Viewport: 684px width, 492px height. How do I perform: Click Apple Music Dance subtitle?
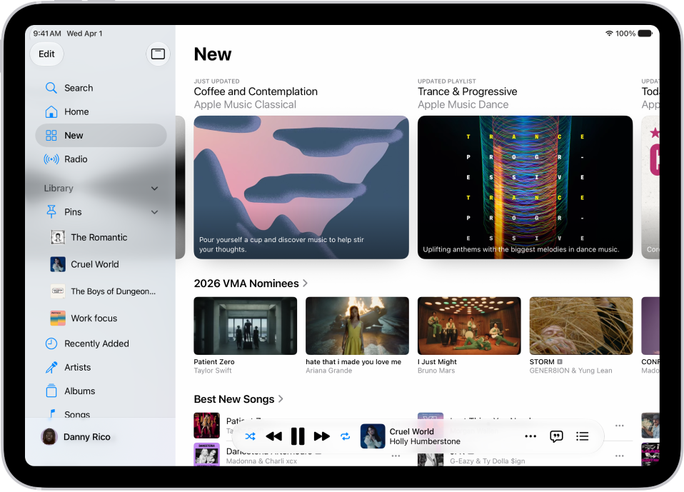(x=463, y=105)
